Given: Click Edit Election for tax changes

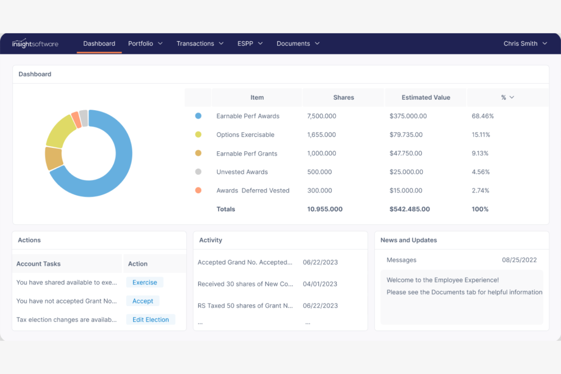Looking at the screenshot, I should 150,319.
